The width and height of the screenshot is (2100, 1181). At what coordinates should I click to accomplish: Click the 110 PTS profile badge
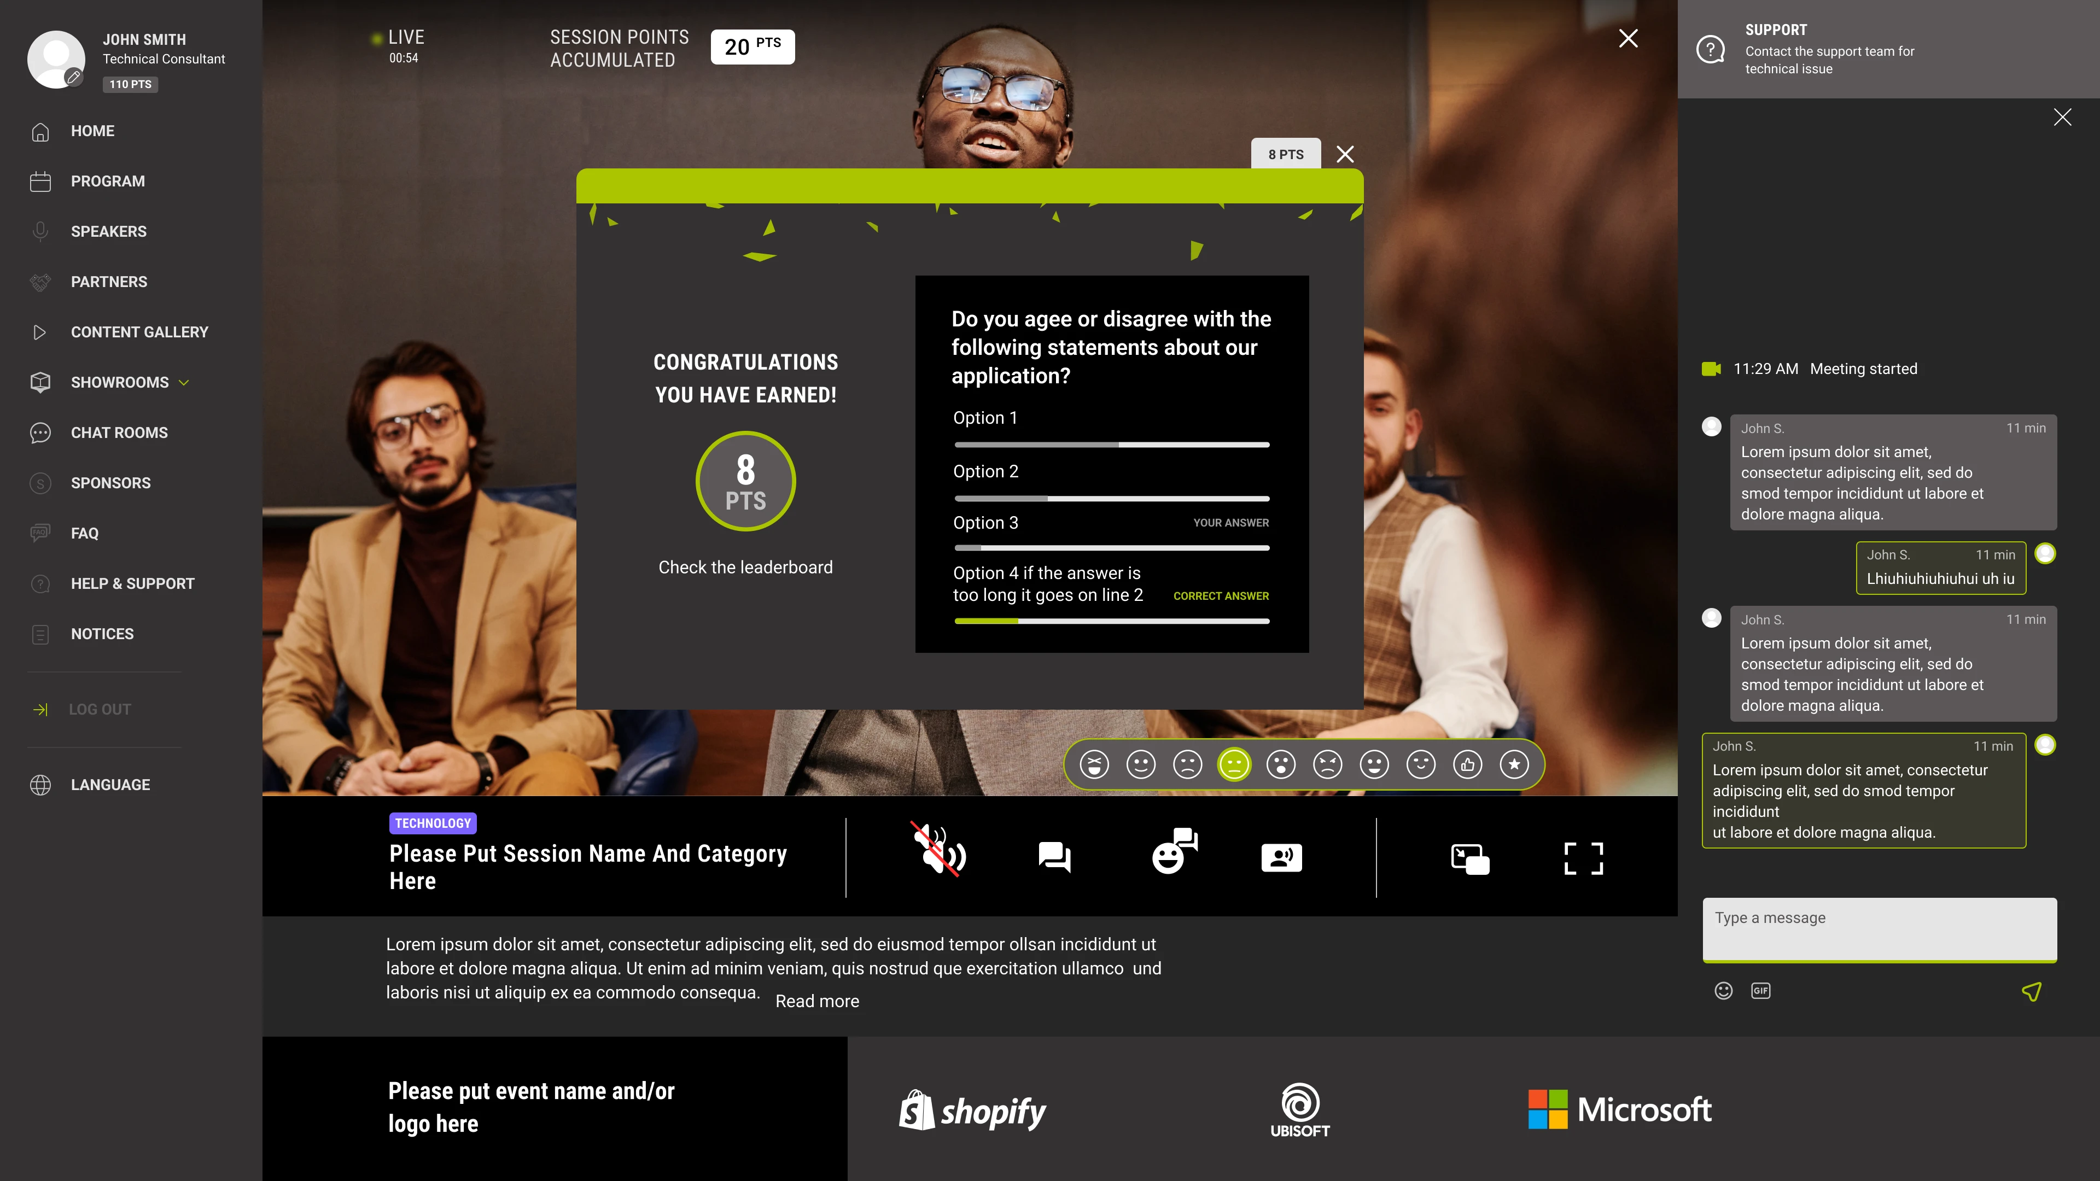(x=131, y=85)
